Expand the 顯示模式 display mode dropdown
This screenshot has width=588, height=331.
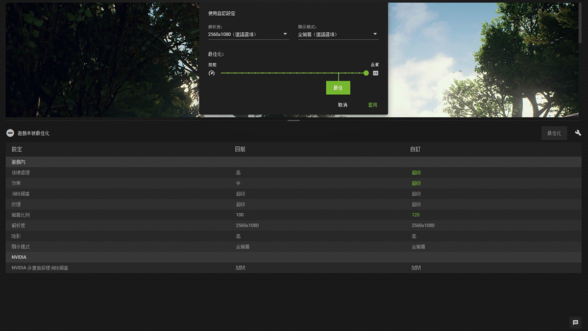point(338,34)
